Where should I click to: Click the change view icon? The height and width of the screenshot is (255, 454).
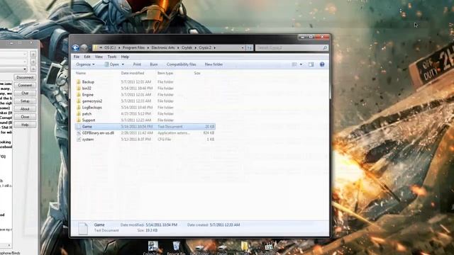click(294, 64)
